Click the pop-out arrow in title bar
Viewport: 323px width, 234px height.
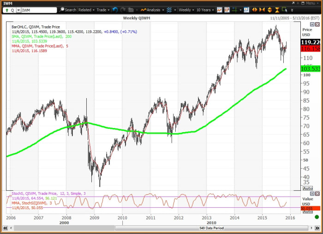(x=293, y=3)
